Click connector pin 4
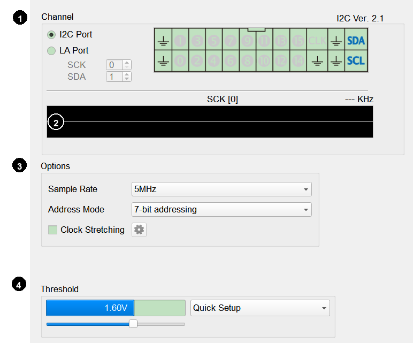Screen dimensions: 413x343 (x=214, y=61)
